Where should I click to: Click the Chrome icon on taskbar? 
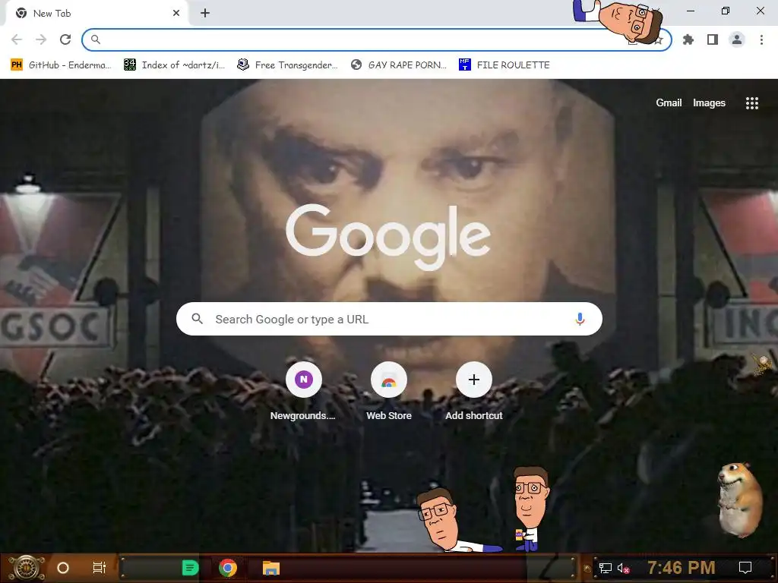pos(228,568)
